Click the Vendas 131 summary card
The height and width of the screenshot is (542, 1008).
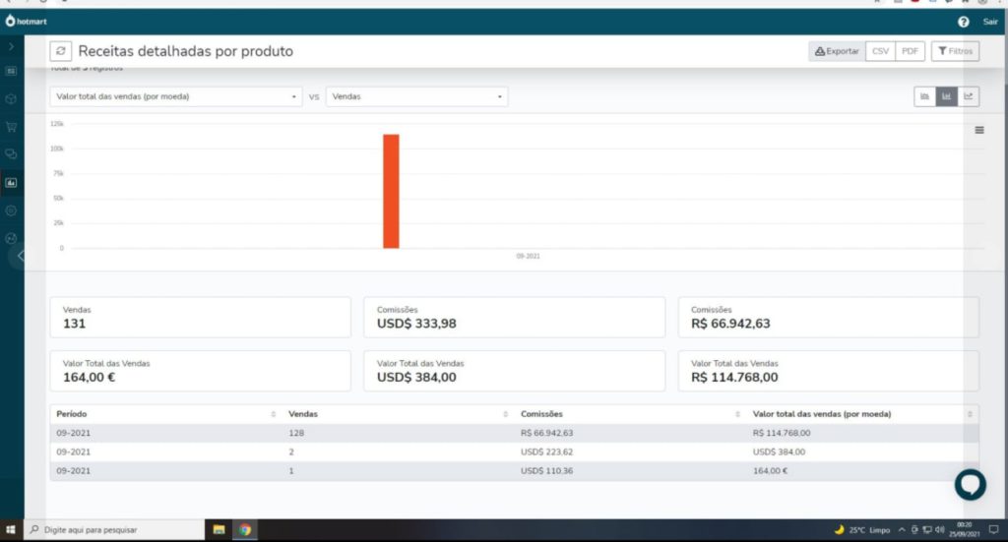tap(201, 318)
